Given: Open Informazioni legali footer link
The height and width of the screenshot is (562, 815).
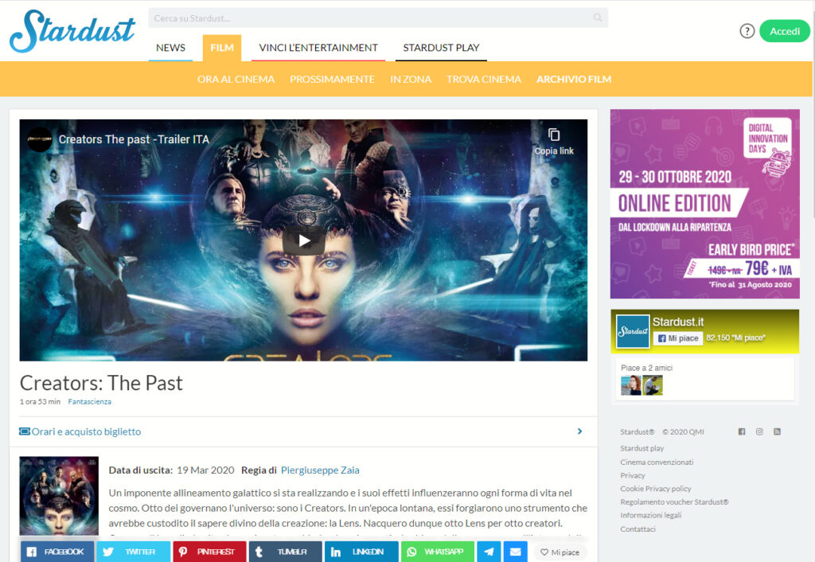Looking at the screenshot, I should [x=651, y=515].
